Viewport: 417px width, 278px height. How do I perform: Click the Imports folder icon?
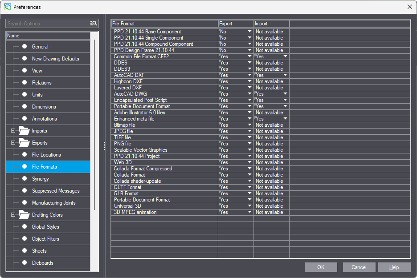coord(24,131)
